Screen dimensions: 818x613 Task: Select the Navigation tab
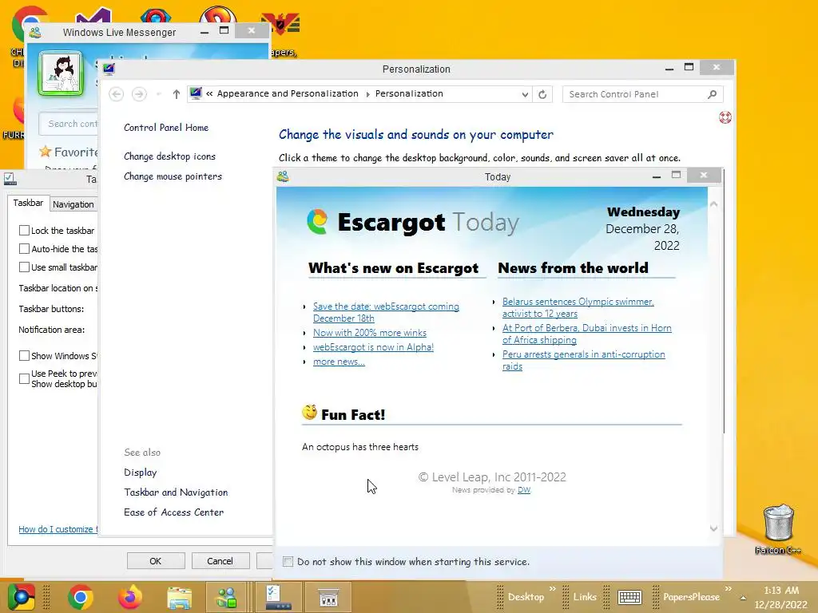[73, 204]
